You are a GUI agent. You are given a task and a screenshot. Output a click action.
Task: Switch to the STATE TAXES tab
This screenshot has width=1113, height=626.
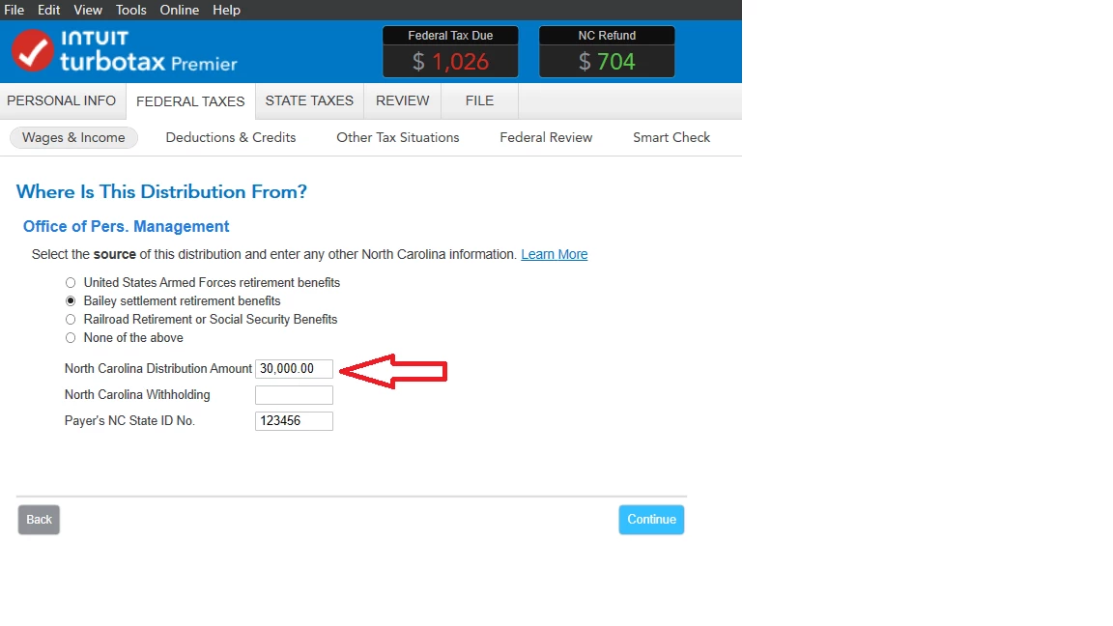pos(309,100)
